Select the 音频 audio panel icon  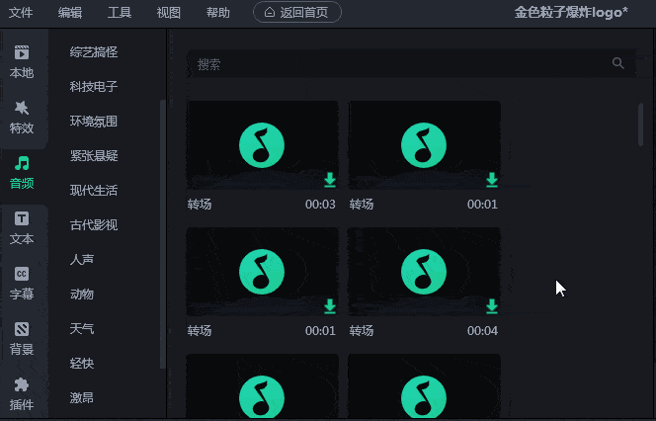click(22, 163)
